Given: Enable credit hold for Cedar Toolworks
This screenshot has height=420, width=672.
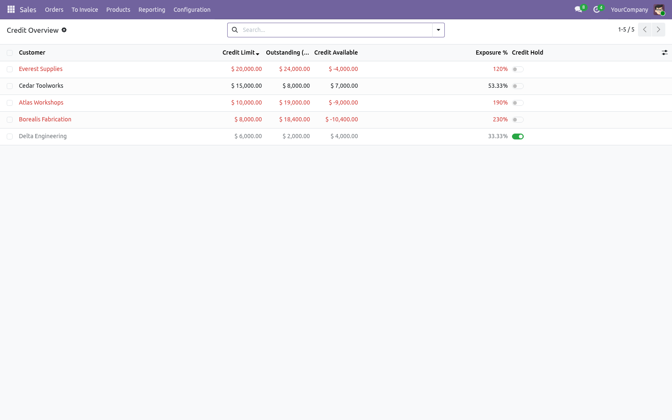Looking at the screenshot, I should tap(518, 86).
